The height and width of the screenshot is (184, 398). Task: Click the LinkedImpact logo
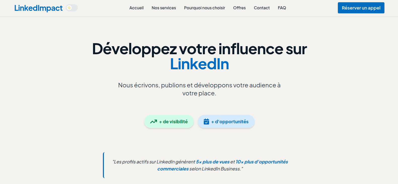[38, 8]
